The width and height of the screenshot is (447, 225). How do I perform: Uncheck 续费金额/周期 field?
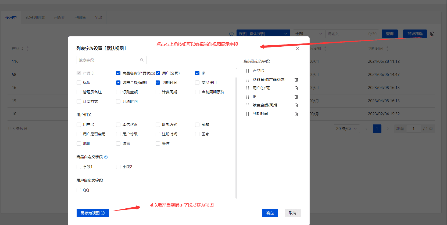click(x=118, y=83)
